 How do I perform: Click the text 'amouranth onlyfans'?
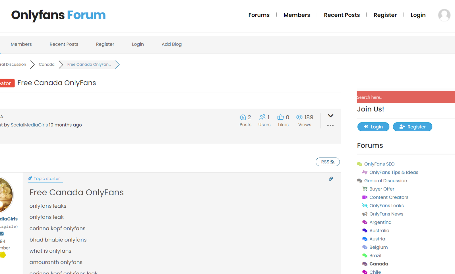56,262
